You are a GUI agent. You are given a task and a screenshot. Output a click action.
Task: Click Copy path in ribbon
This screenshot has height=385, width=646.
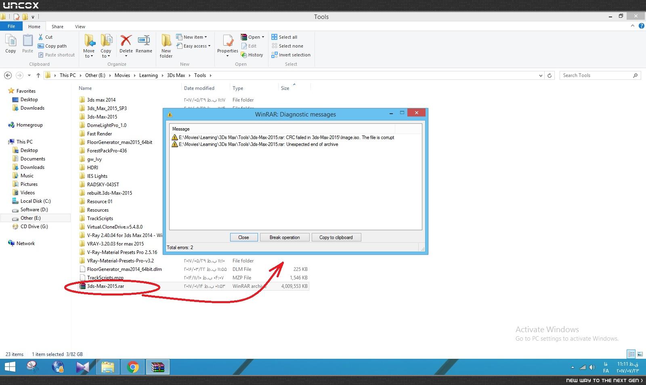click(52, 46)
